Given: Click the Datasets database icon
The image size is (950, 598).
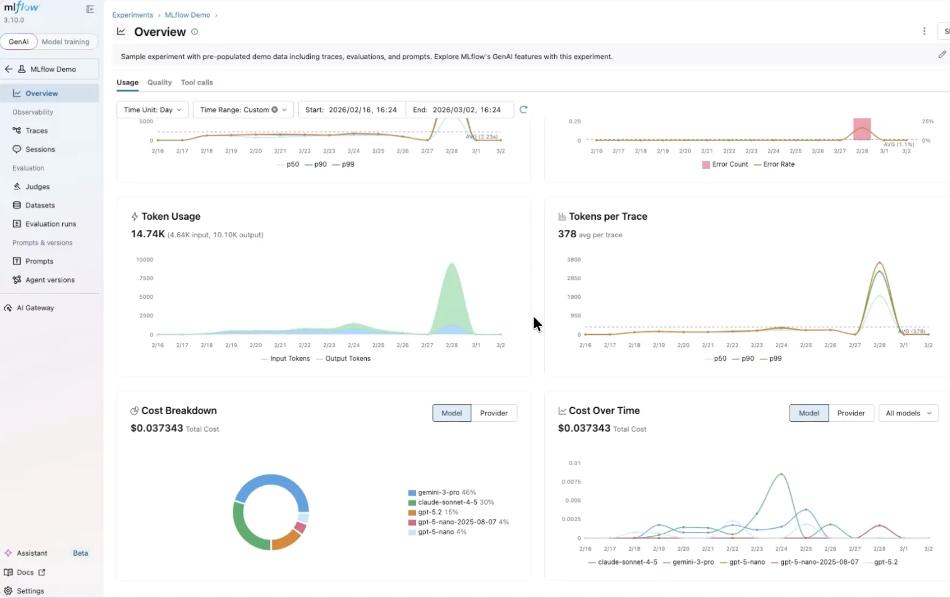Looking at the screenshot, I should (17, 205).
